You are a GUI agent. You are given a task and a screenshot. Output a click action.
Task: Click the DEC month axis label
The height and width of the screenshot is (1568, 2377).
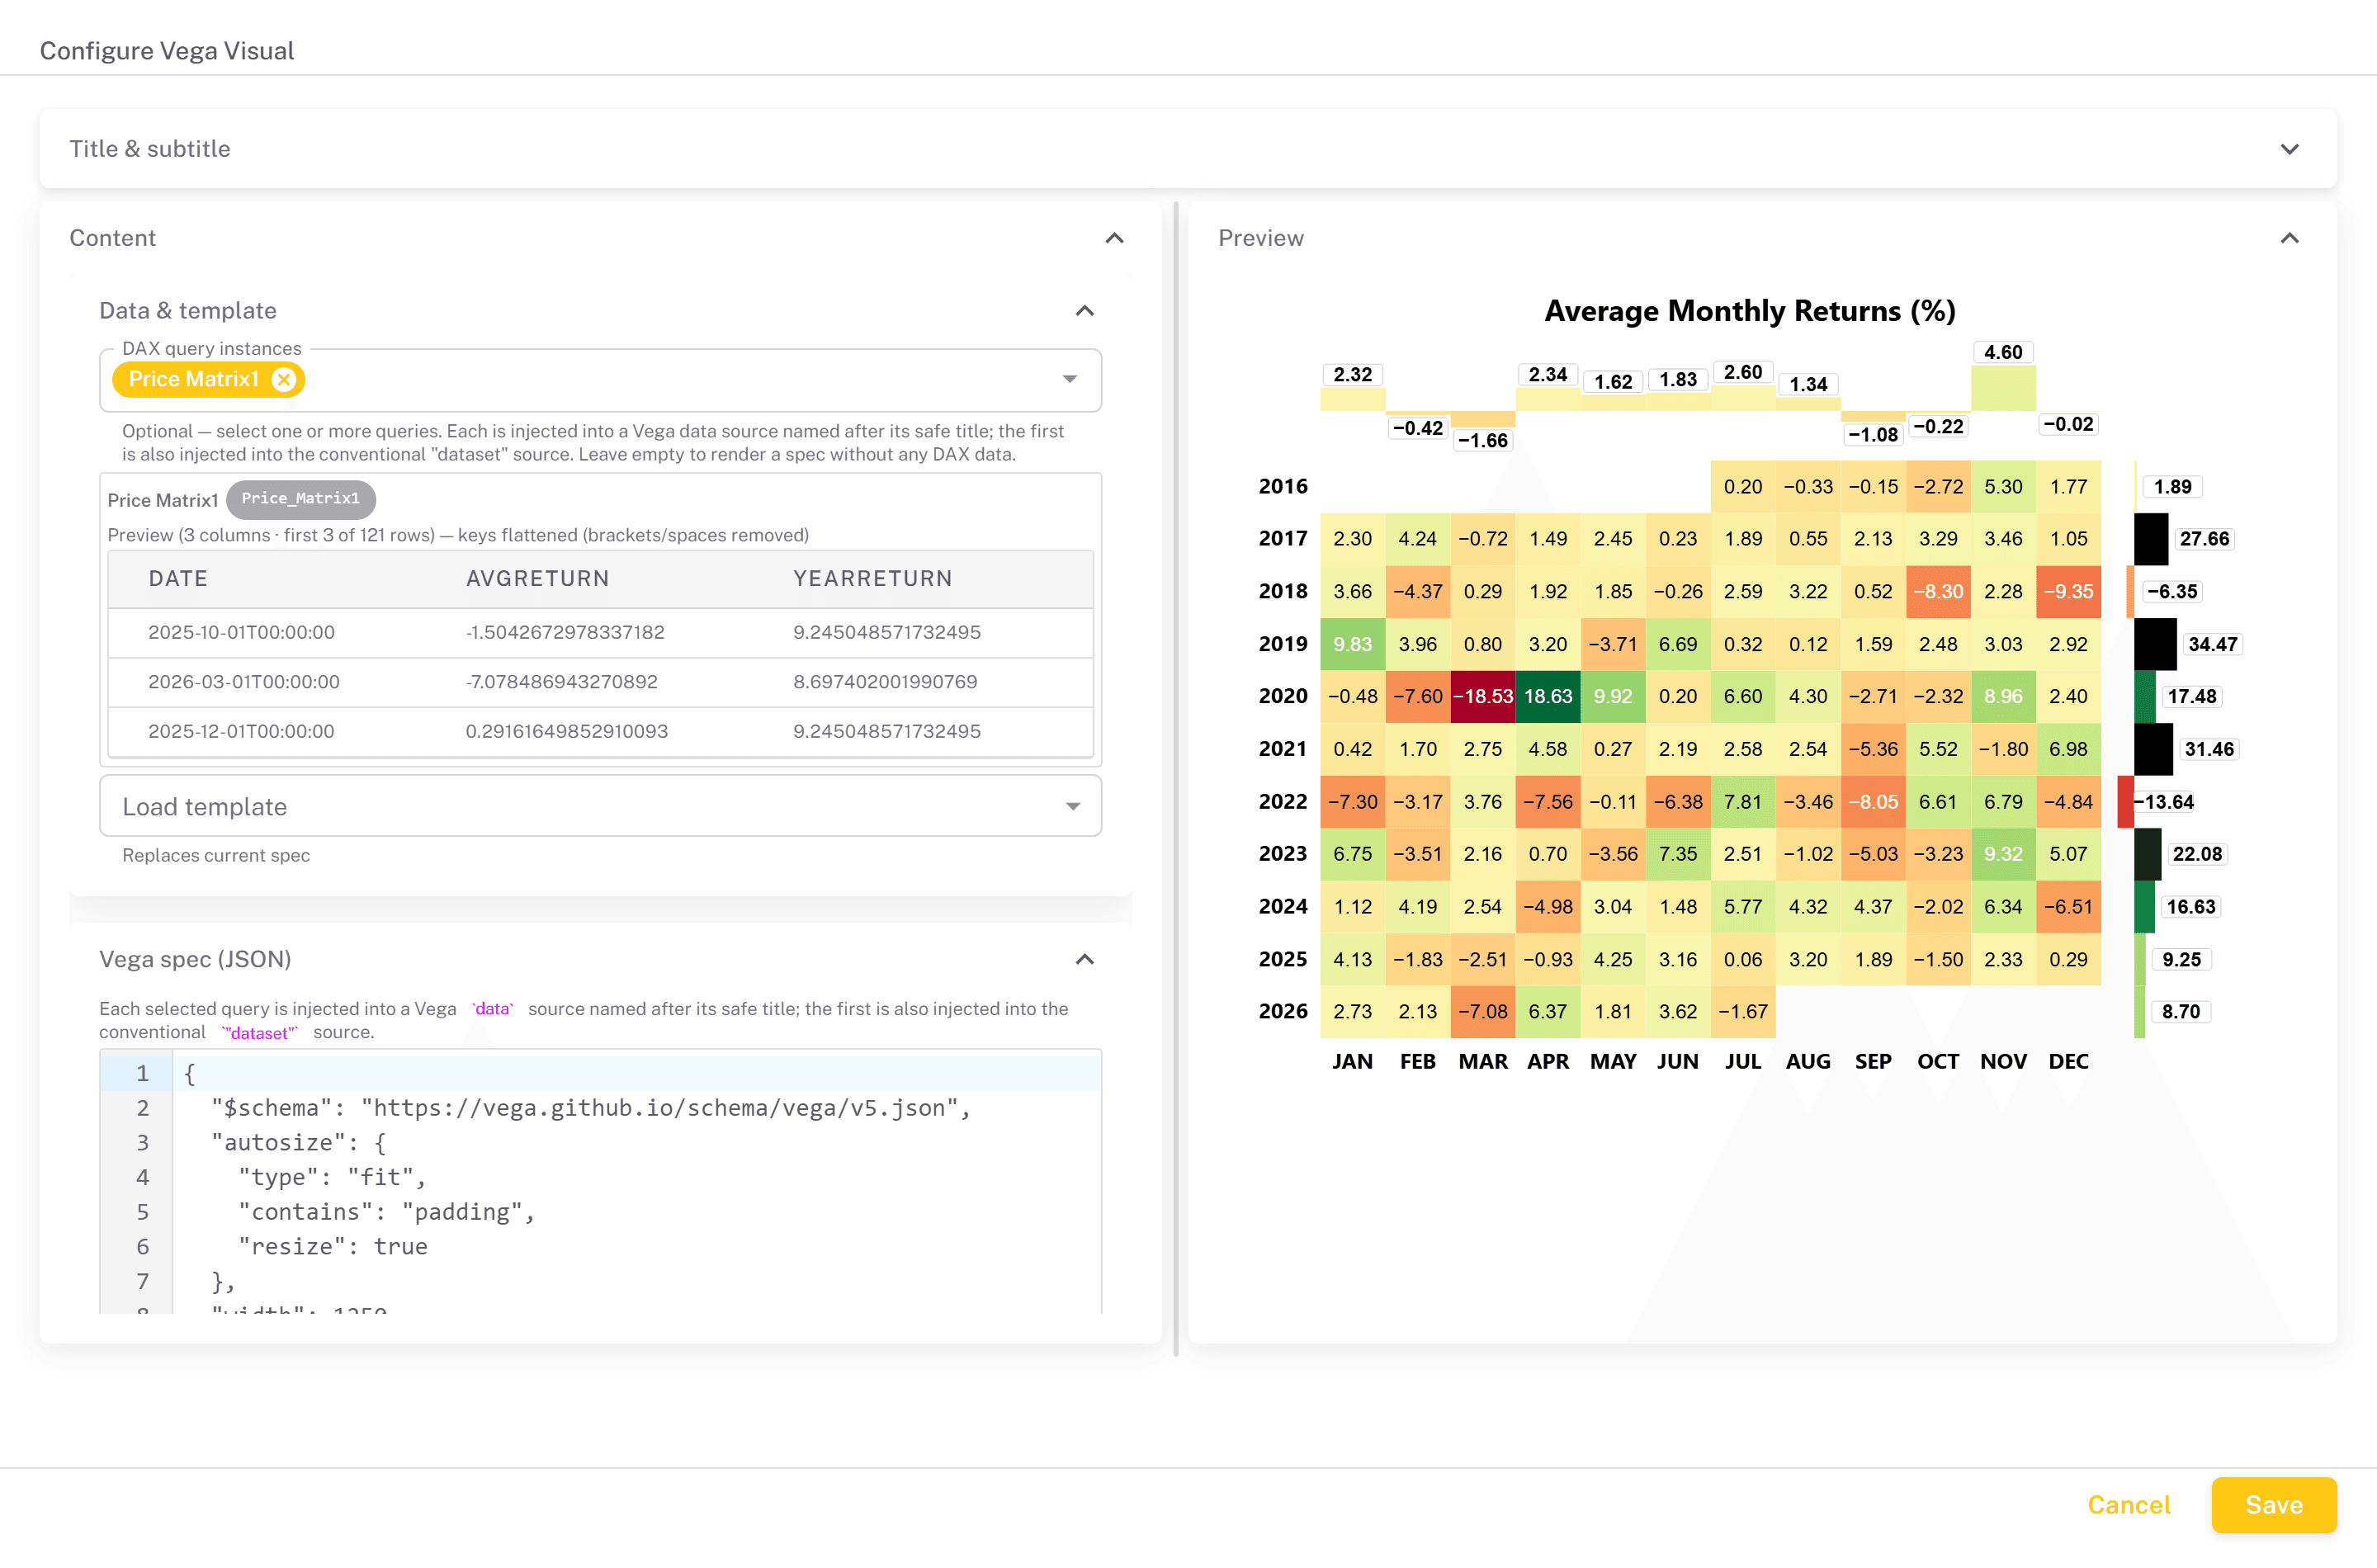2068,1061
